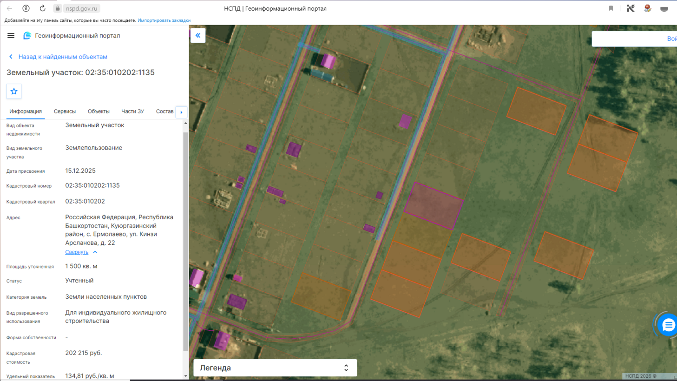This screenshot has width=677, height=381.
Task: Open the Объекты tab
Action: coord(99,112)
